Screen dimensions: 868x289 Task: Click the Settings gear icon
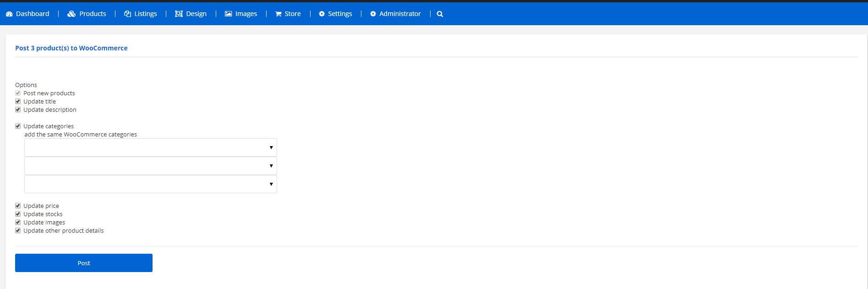pyautogui.click(x=322, y=14)
